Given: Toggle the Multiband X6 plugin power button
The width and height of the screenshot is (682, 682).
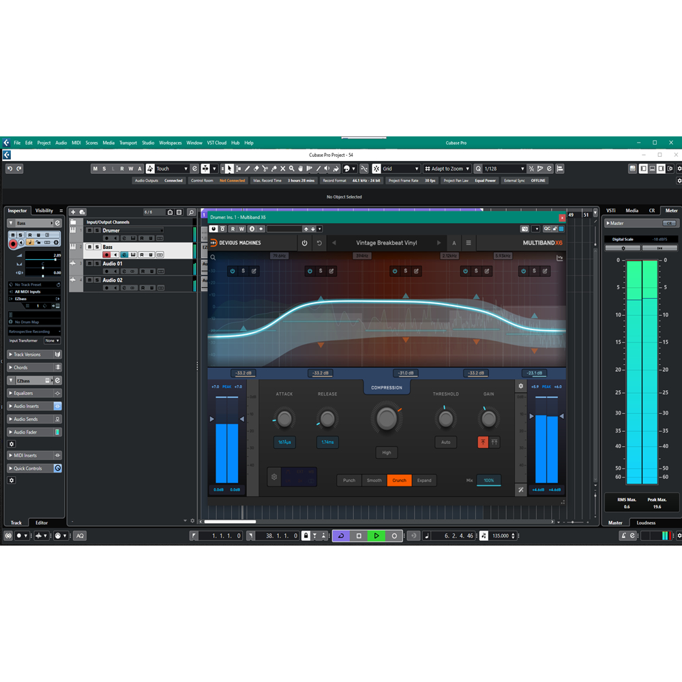Looking at the screenshot, I should (x=304, y=243).
